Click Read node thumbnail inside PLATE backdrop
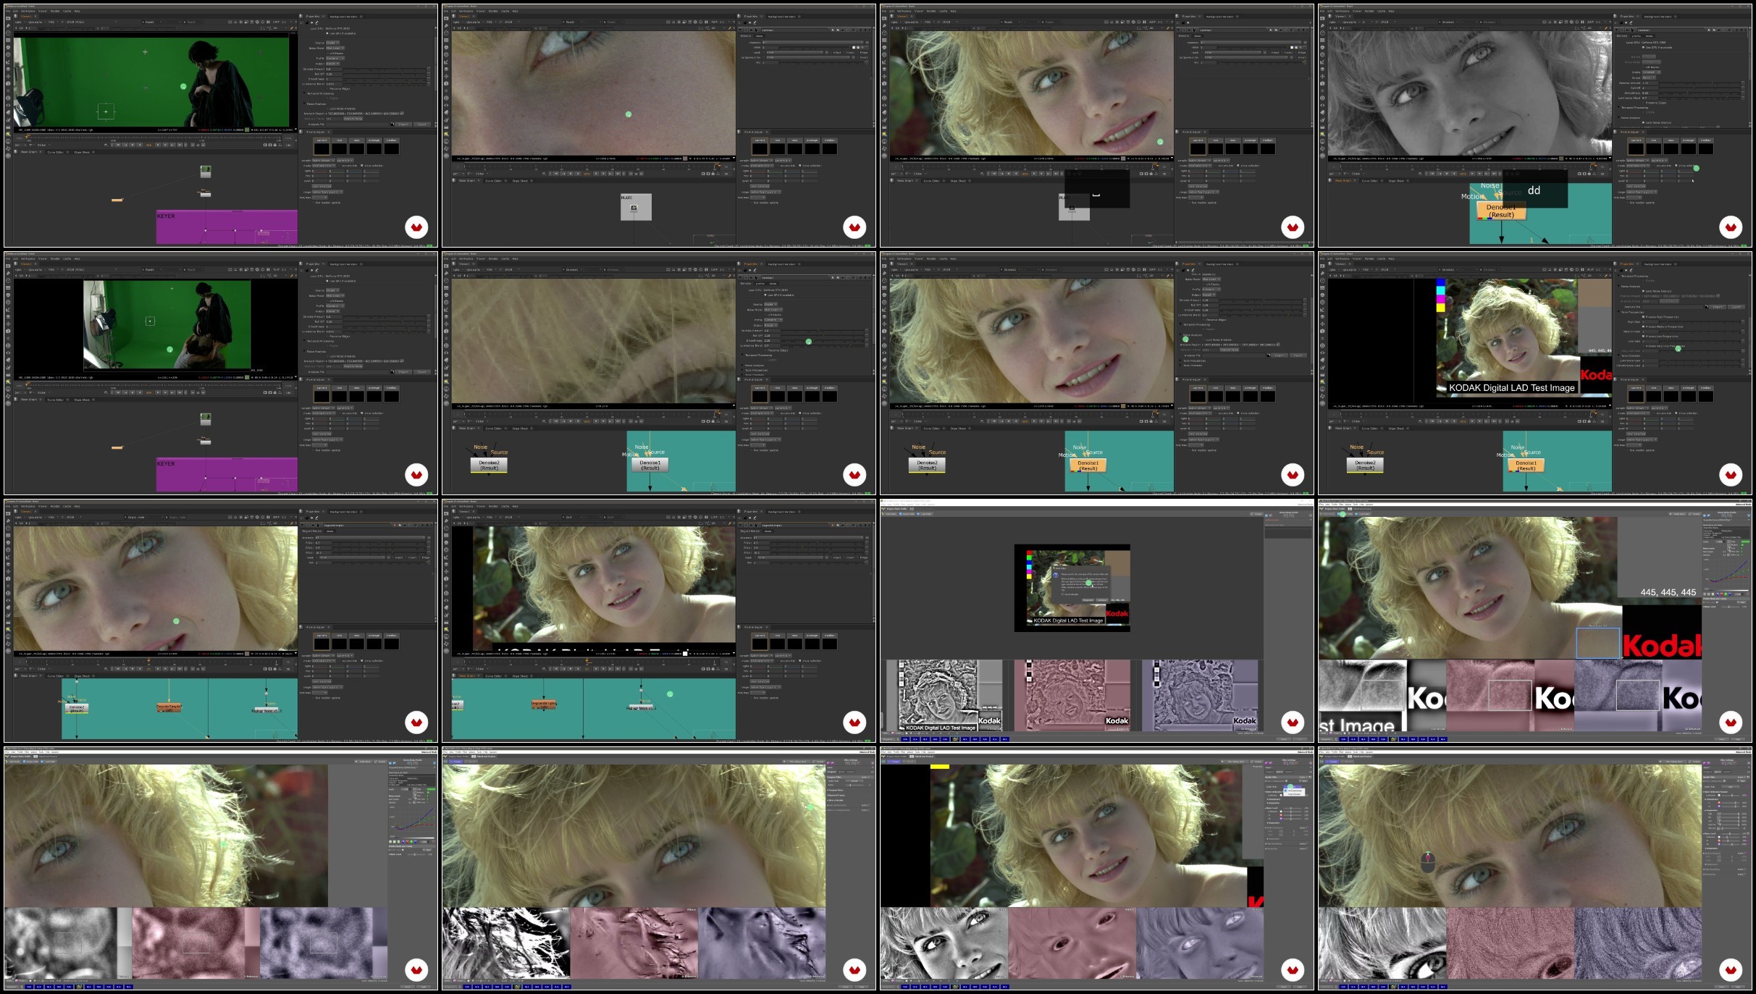This screenshot has height=994, width=1756. point(634,208)
